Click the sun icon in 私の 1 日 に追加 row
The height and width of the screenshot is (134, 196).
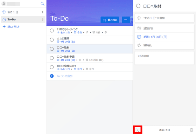(139, 18)
